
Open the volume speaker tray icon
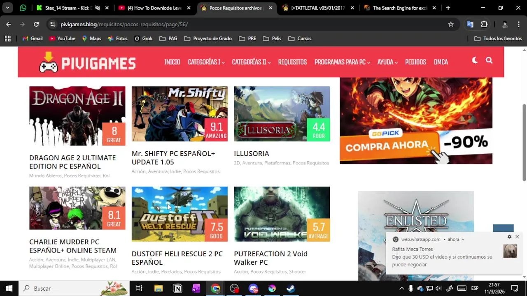click(438, 288)
